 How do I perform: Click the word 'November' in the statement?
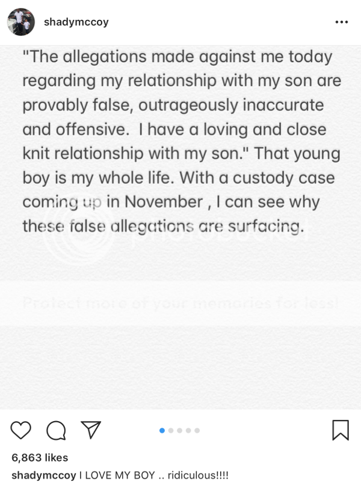coord(164,201)
